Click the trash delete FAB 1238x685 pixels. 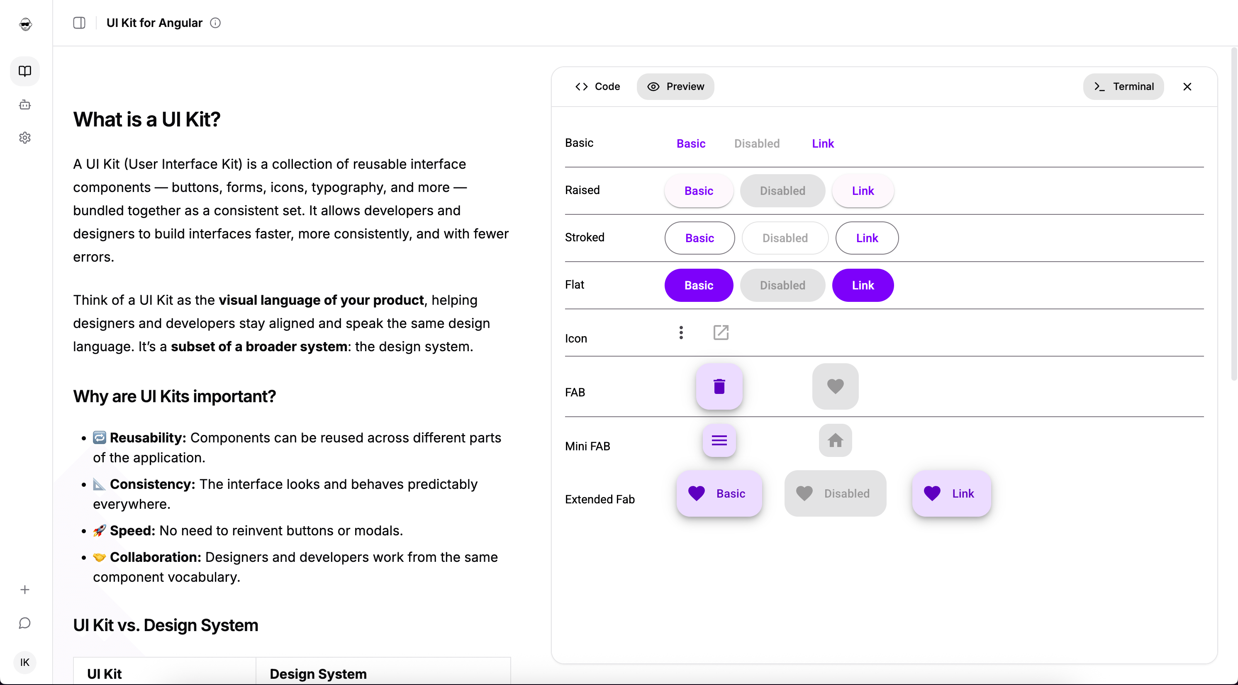[x=719, y=386]
